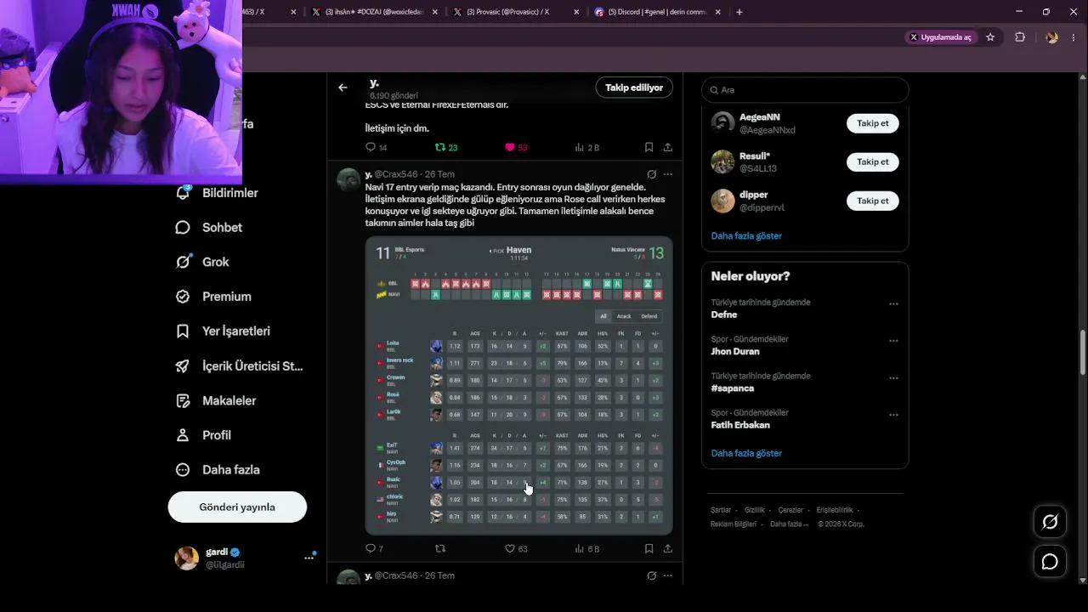Click the Premium verified badge icon

[x=183, y=297]
